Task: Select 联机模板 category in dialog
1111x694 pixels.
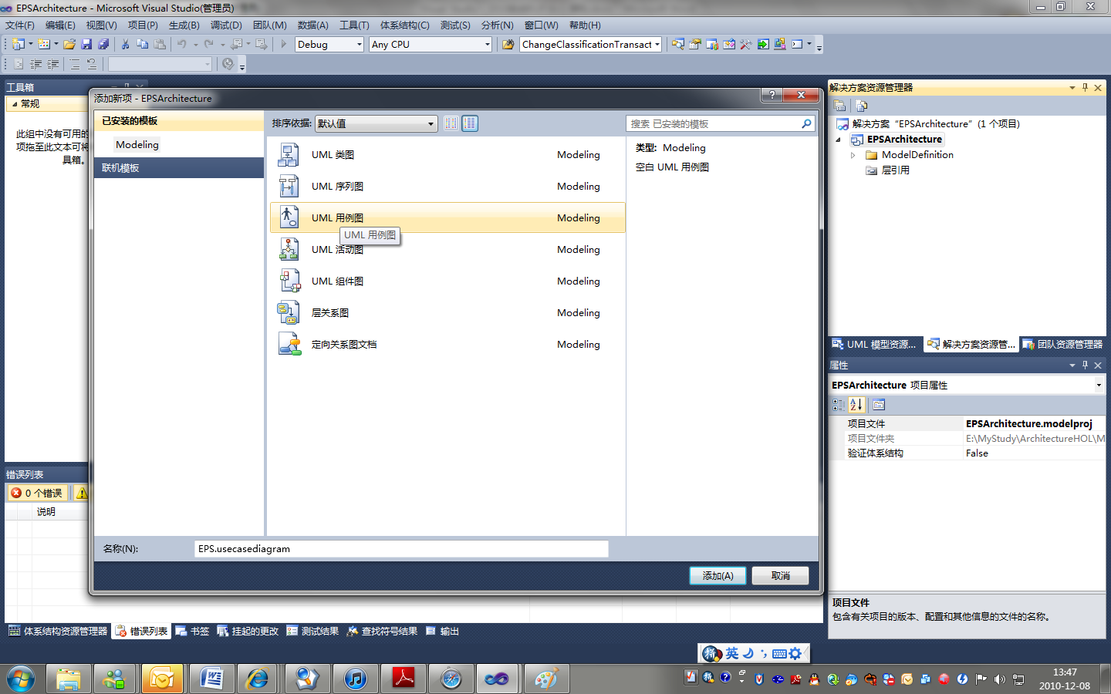Action: (179, 168)
